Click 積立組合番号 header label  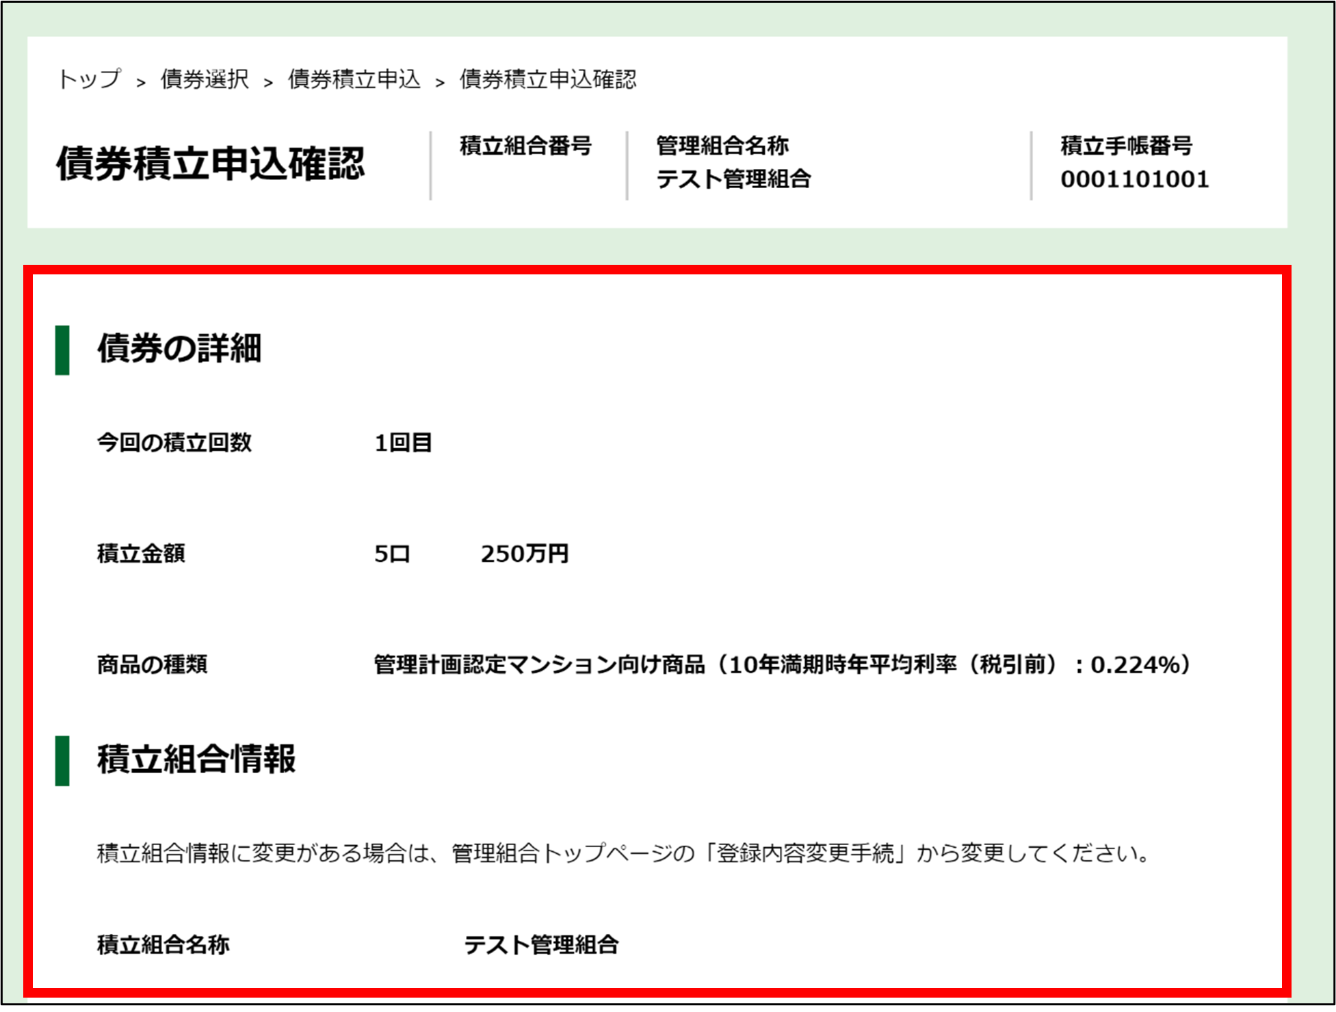[x=525, y=145]
